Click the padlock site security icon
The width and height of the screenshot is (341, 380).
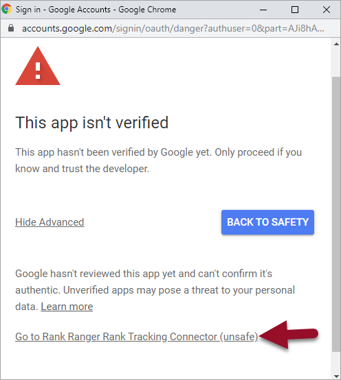11,28
